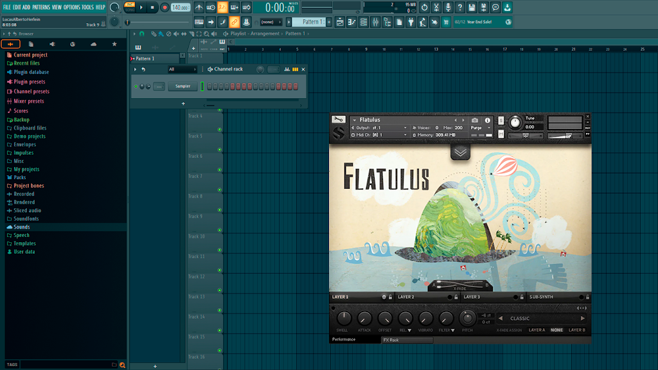Screen dimensions: 658x370
Task: Toggle Track 5 mute green dot
Action: (220, 150)
